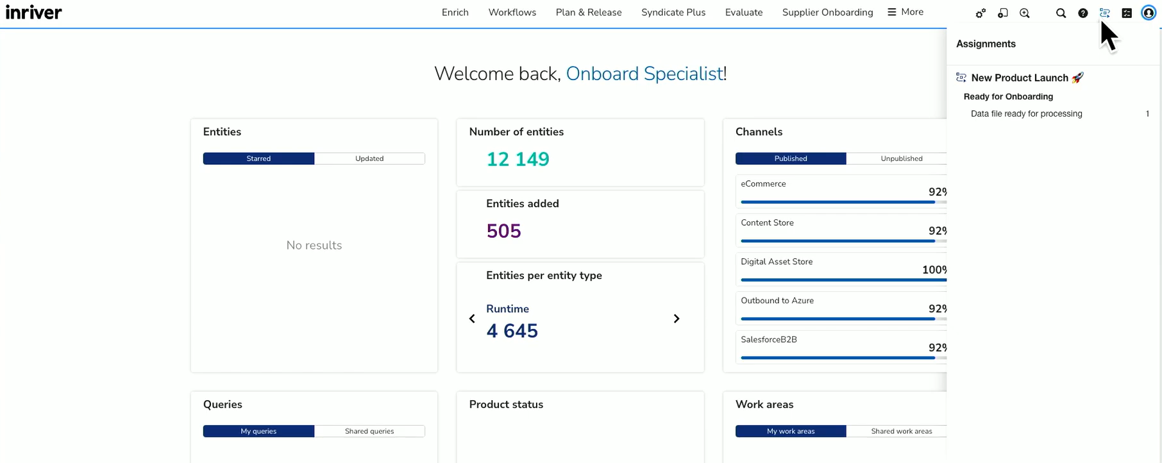Viewport: 1162px width, 463px height.
Task: Show Unpublished channels
Action: (x=901, y=158)
